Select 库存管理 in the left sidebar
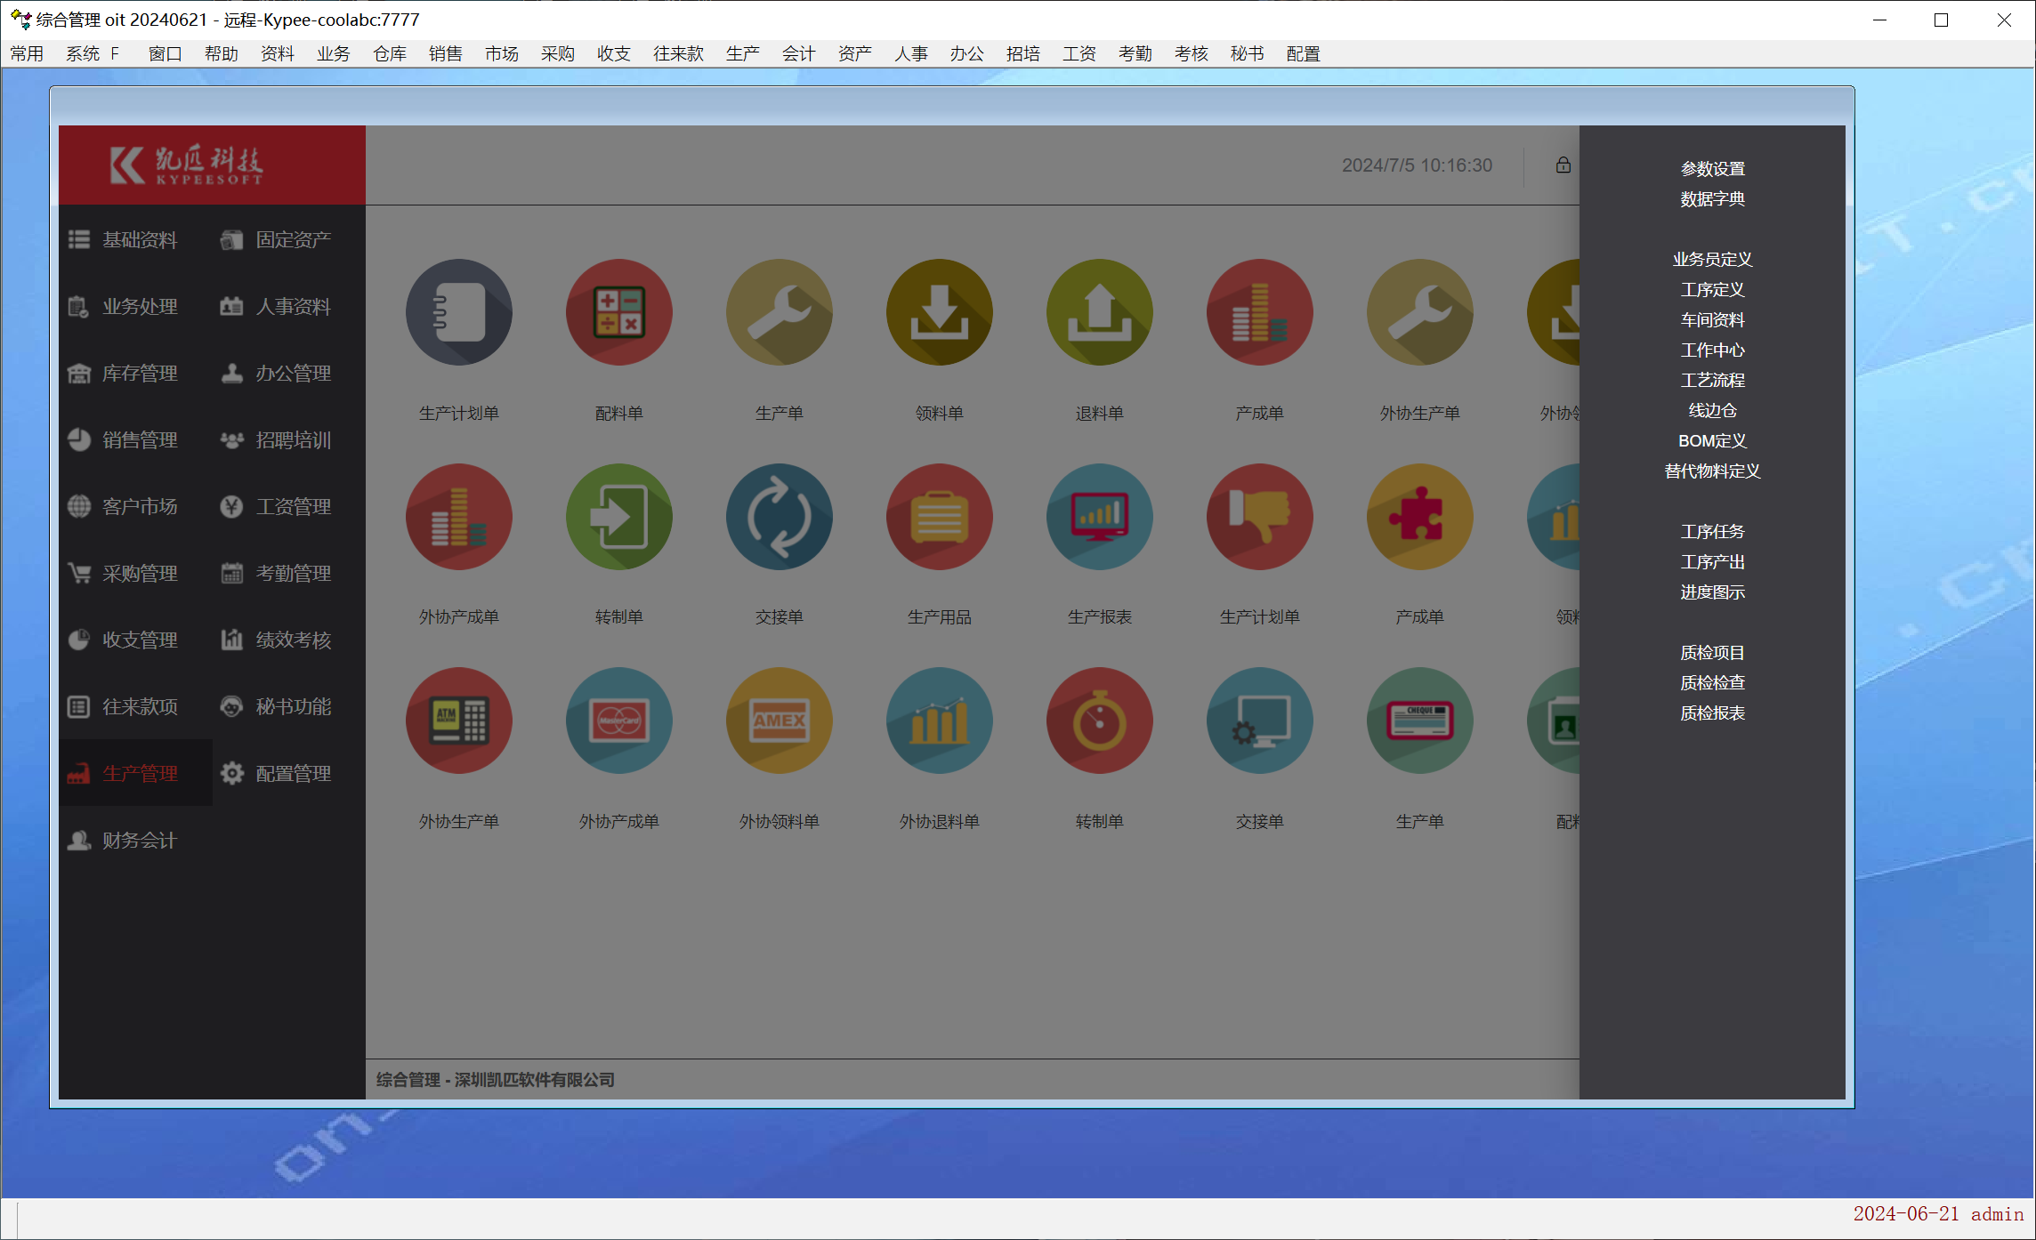Image resolution: width=2036 pixels, height=1240 pixels. click(139, 374)
